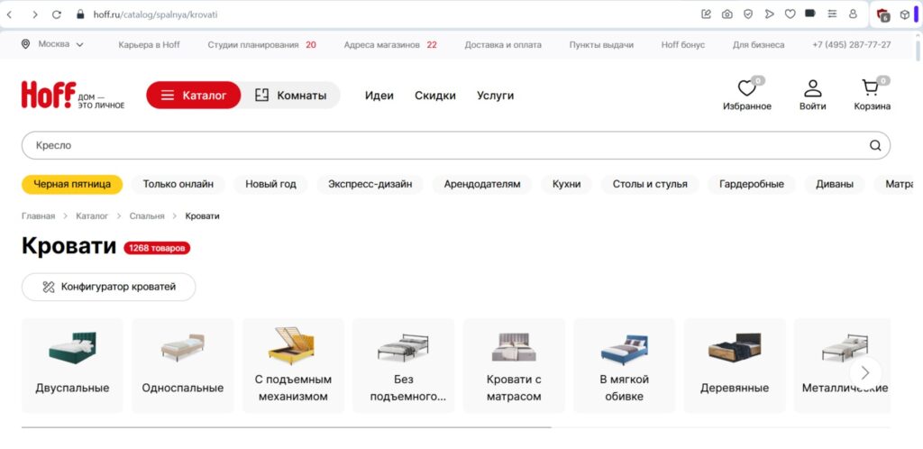Image resolution: width=923 pixels, height=449 pixels.
Task: Open the Конфигуратор кроватей button
Action: 108,287
